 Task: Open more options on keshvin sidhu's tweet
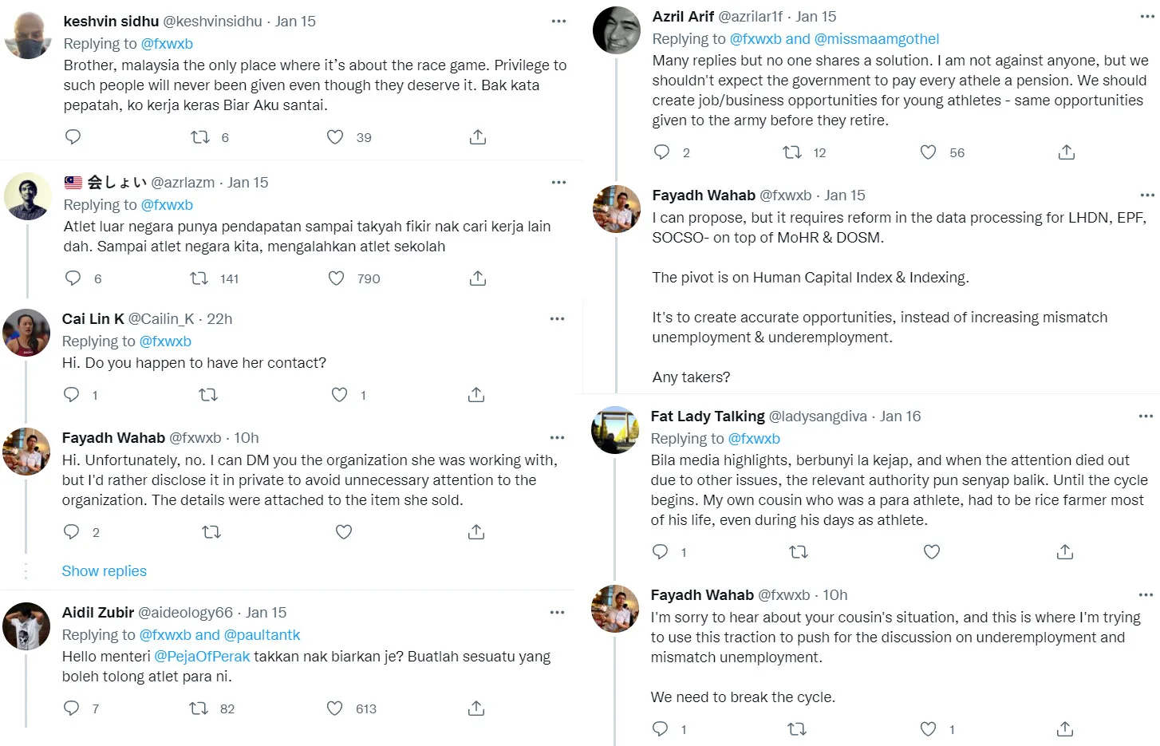point(558,21)
